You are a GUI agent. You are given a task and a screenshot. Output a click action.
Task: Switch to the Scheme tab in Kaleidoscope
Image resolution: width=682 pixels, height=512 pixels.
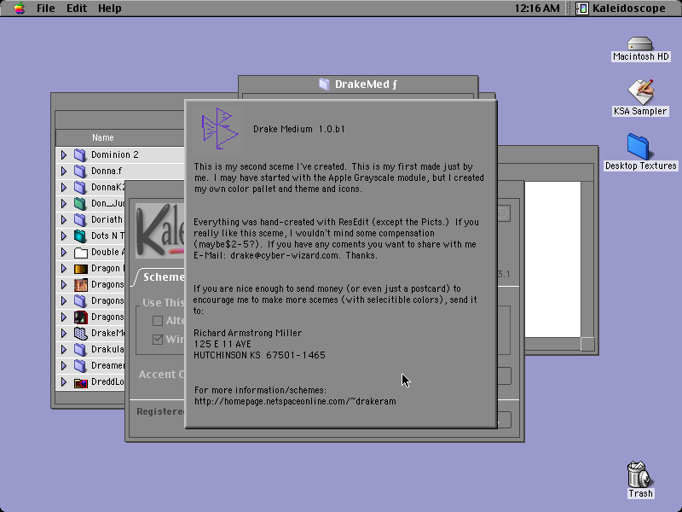coord(161,277)
